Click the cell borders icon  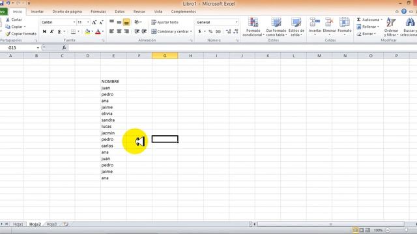pos(73,32)
